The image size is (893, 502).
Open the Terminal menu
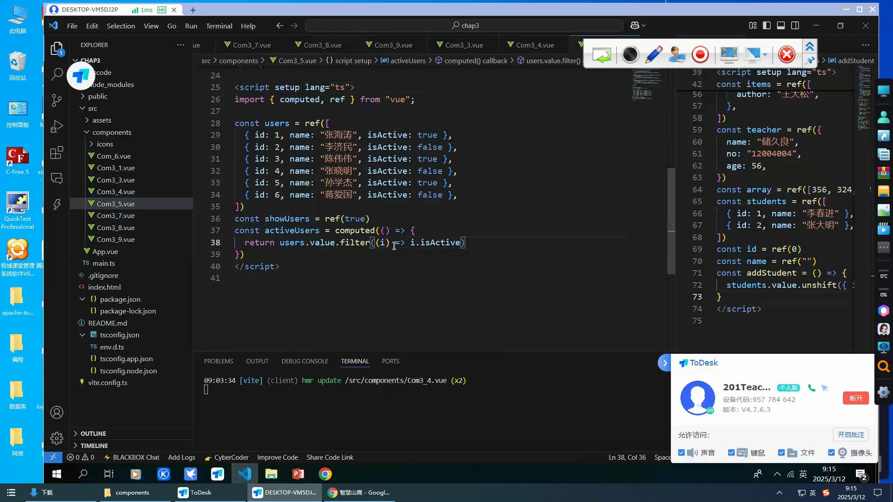(219, 26)
